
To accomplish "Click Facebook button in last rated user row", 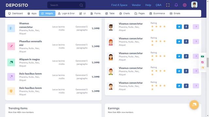I will [186, 86].
